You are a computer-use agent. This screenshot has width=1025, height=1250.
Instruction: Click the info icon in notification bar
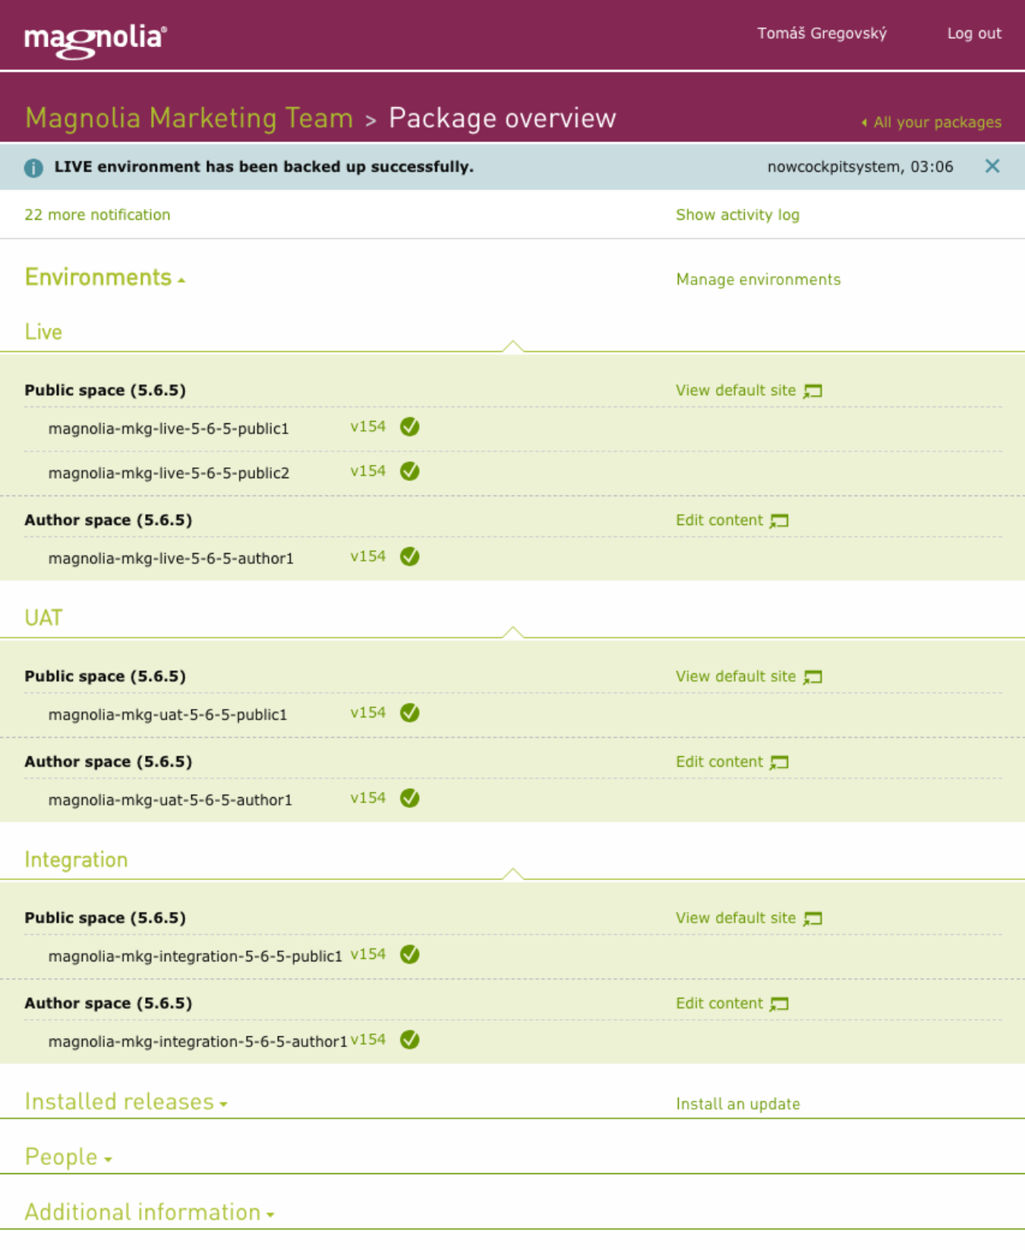[33, 168]
